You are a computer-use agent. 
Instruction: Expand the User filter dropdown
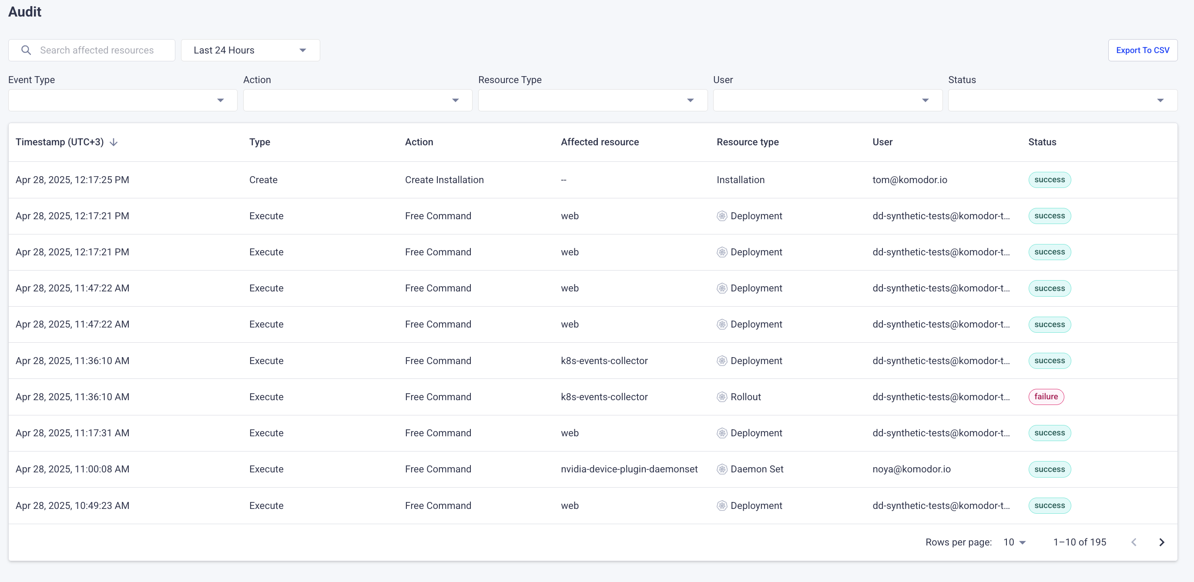click(x=827, y=100)
